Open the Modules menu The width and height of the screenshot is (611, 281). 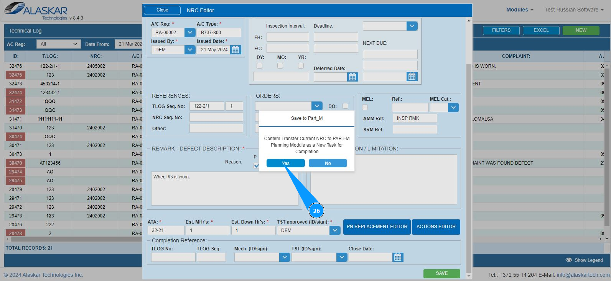coord(520,10)
